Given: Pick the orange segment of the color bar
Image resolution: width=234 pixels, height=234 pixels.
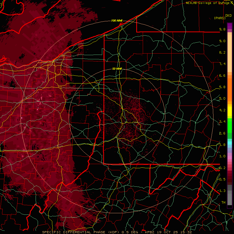Looking at the screenshot, I should 230,89.
